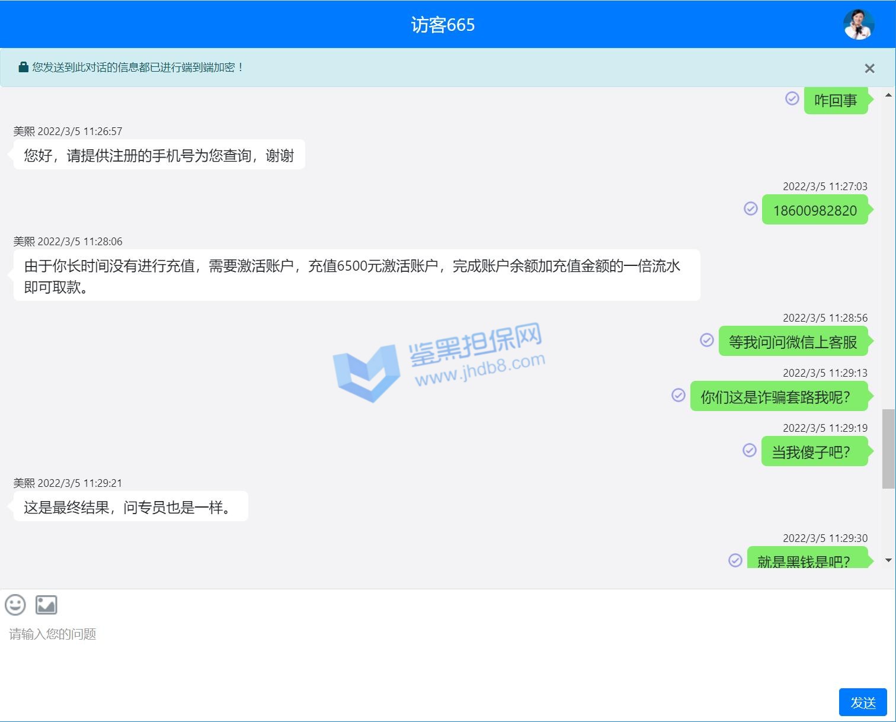Click the 访客665 title in header

[443, 25]
